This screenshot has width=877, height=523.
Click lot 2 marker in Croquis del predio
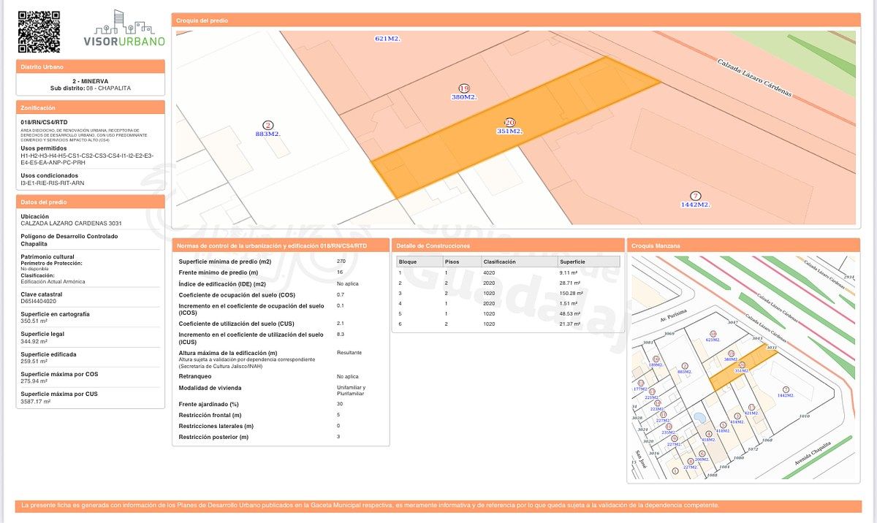[x=268, y=126]
